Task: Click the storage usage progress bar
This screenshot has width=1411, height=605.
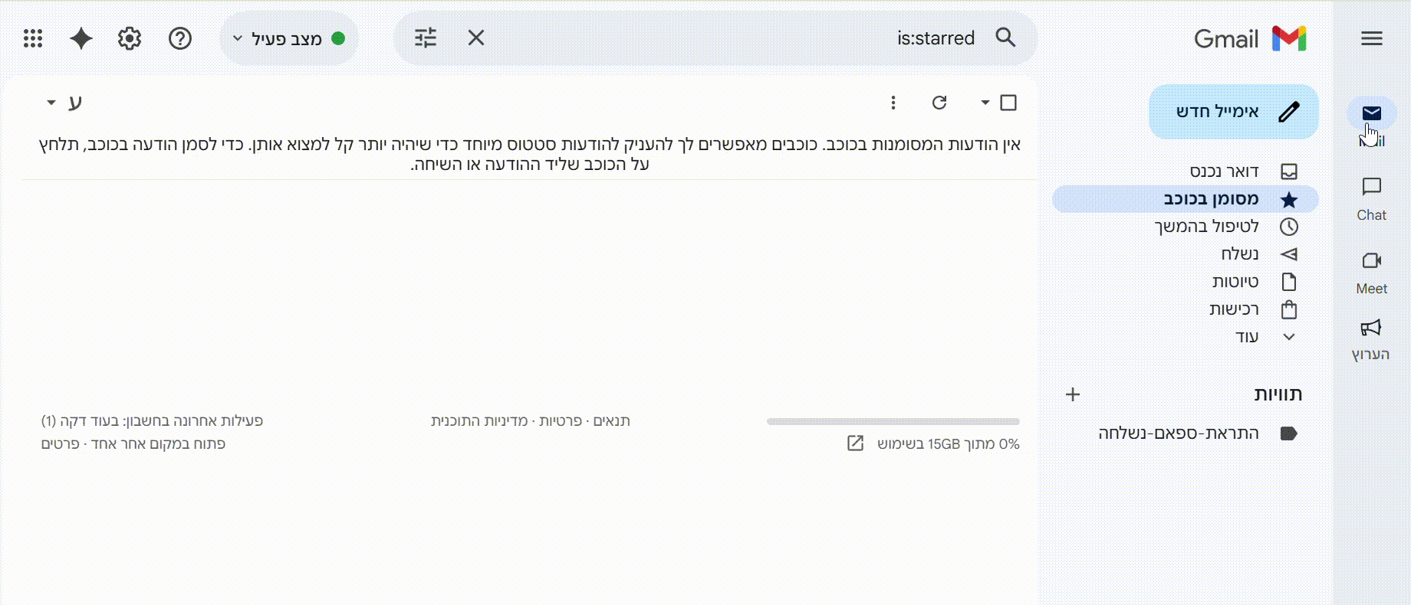Action: point(893,420)
